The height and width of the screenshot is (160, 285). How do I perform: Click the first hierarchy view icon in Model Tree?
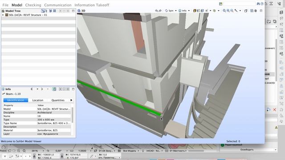(x=43, y=11)
